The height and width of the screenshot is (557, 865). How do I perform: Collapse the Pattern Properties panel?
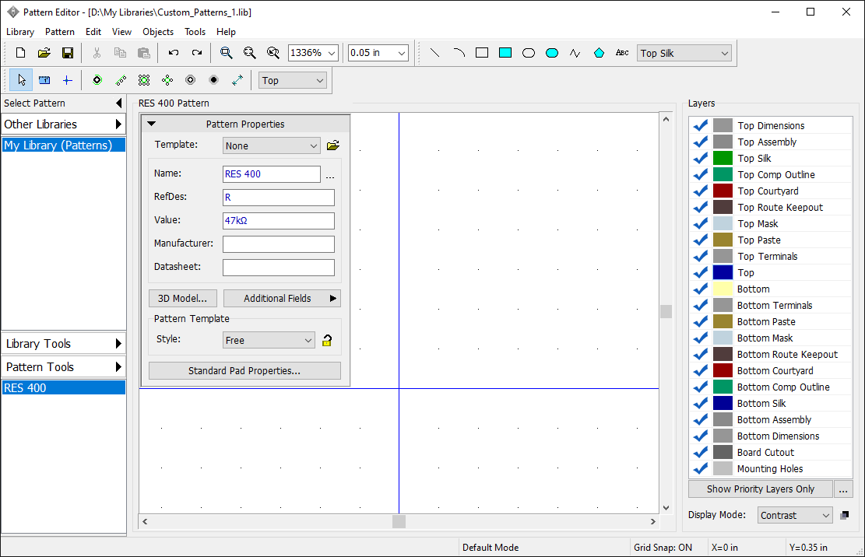[x=152, y=124]
